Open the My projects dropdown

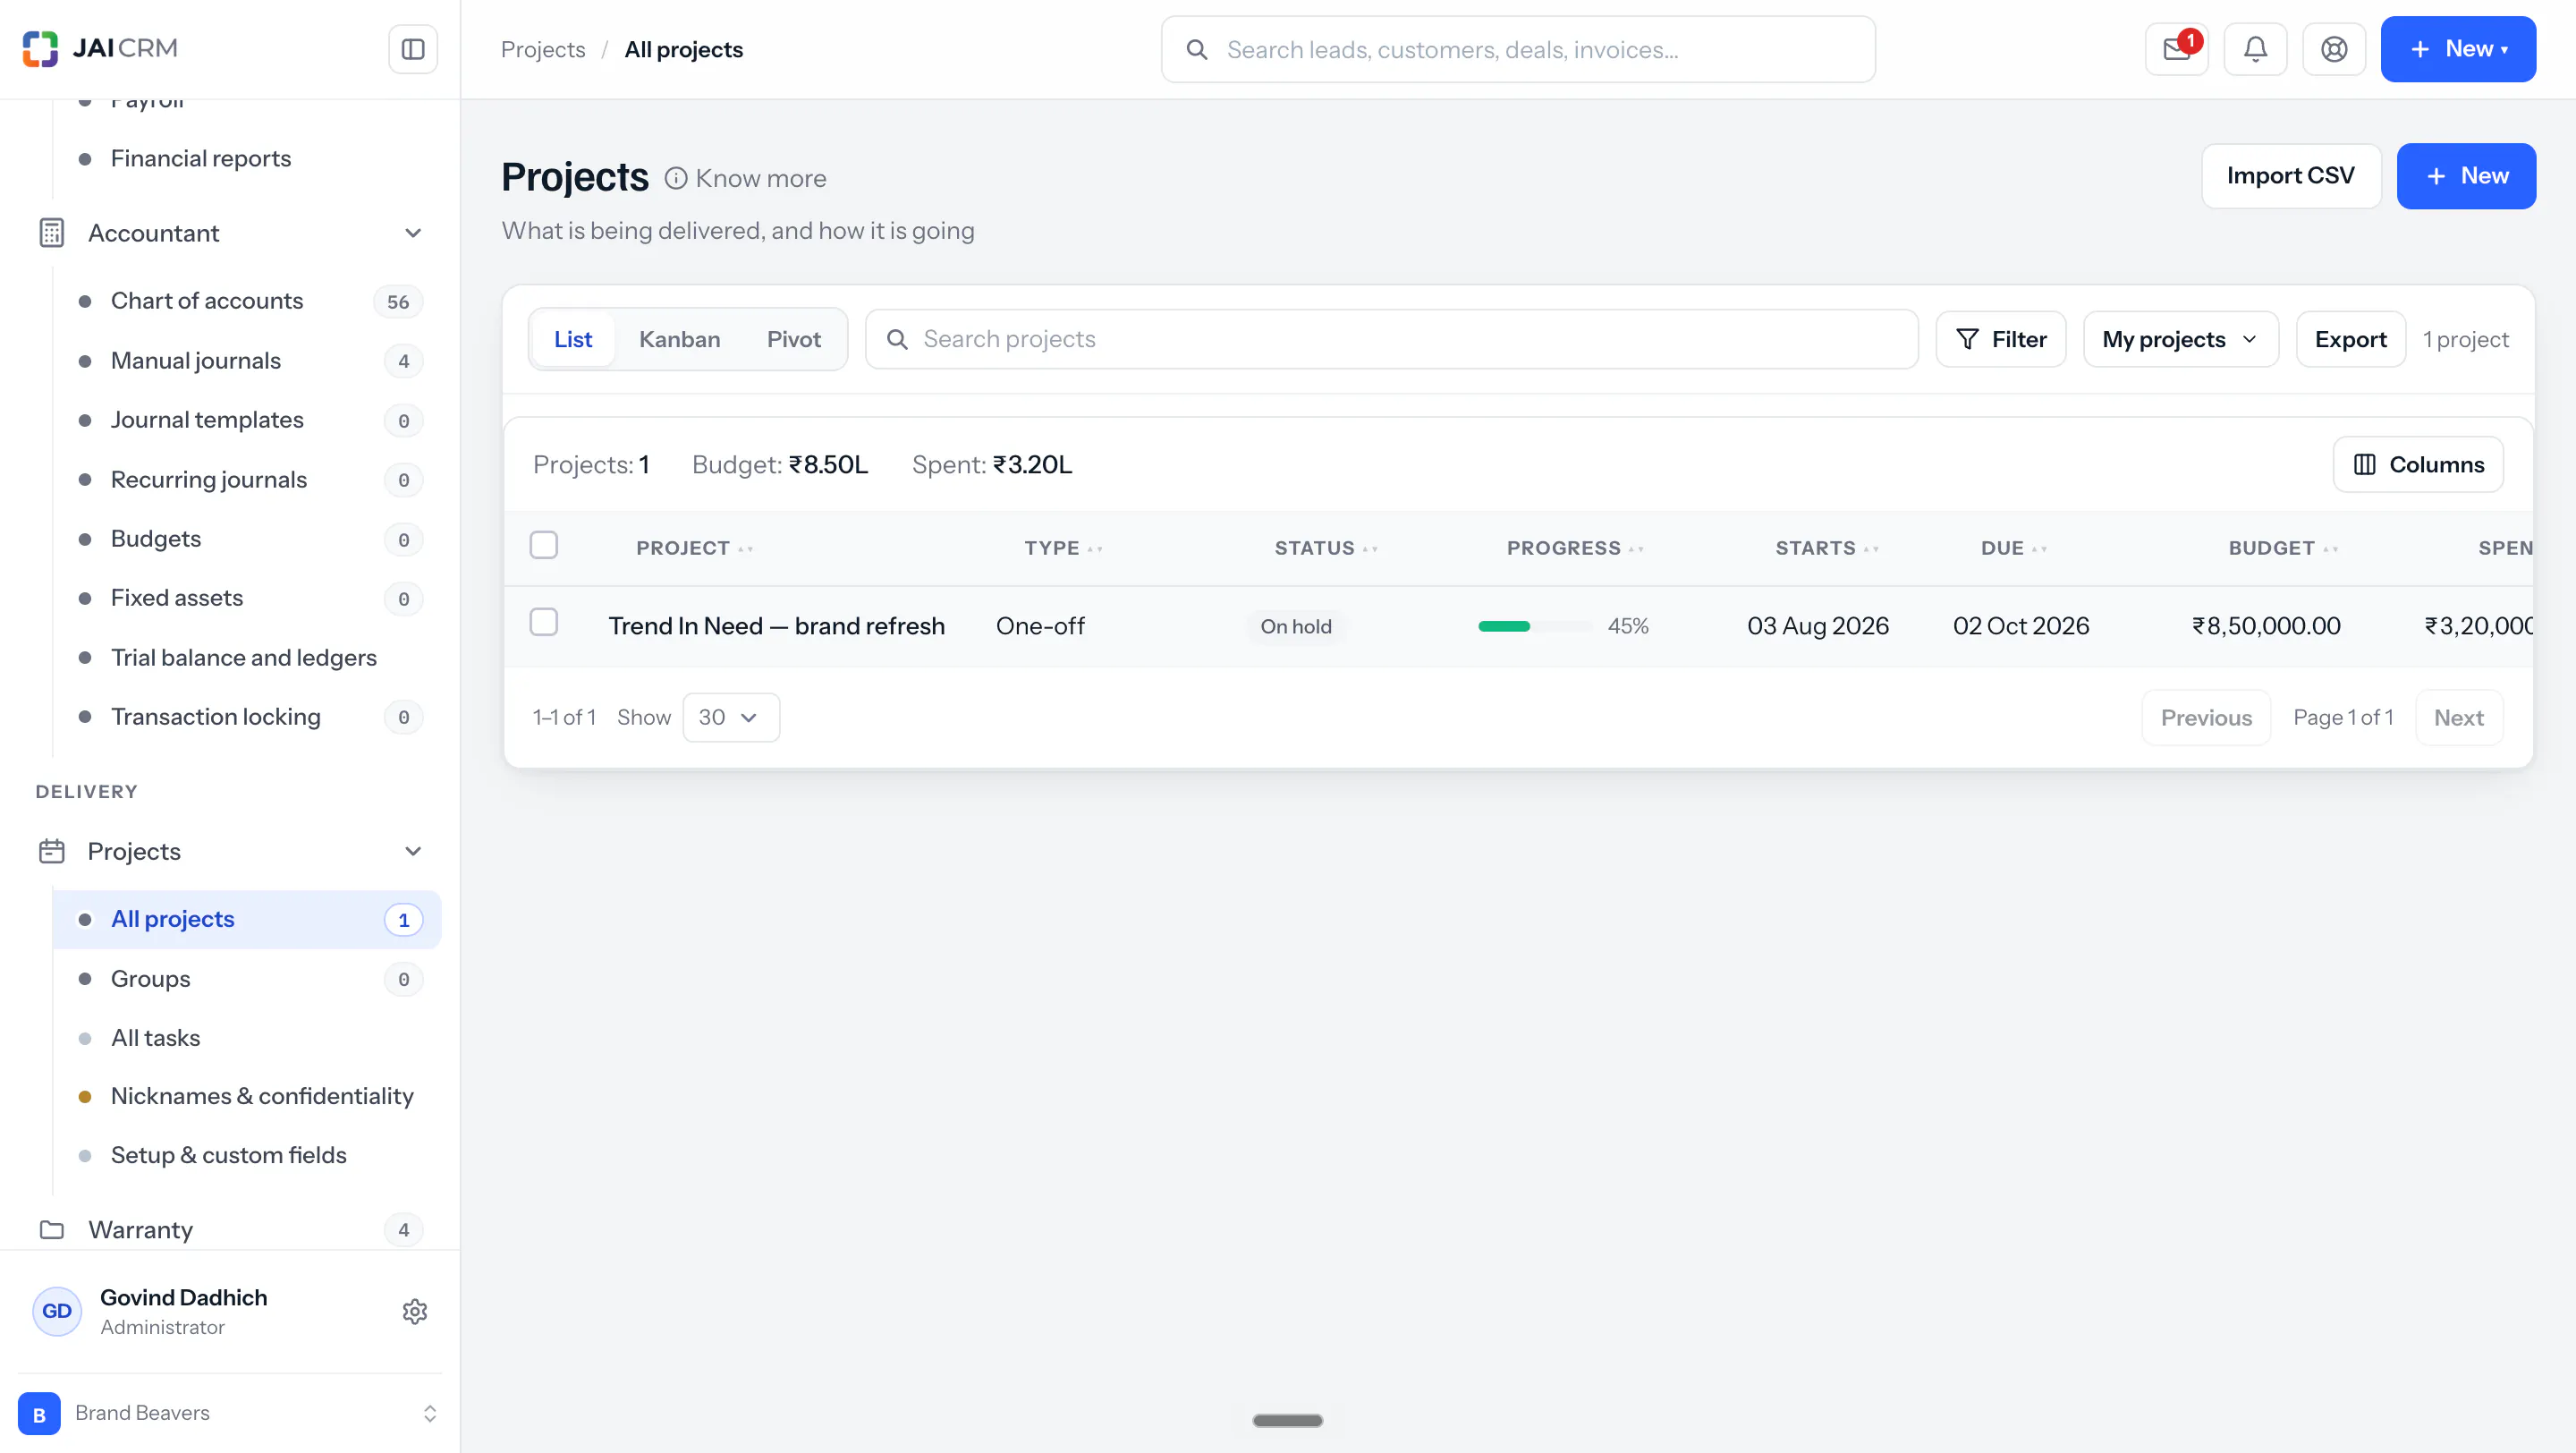[x=2181, y=339]
